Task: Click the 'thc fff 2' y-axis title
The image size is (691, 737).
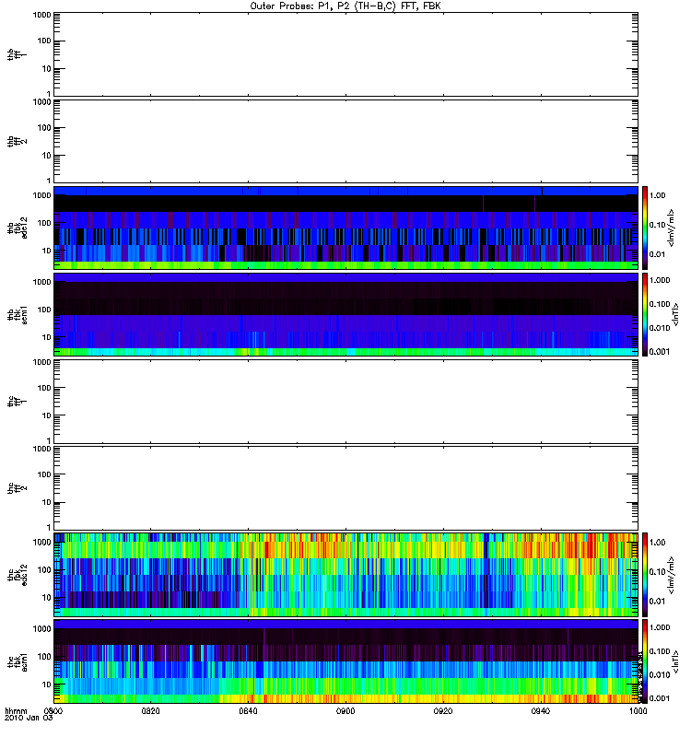Action: click(18, 488)
